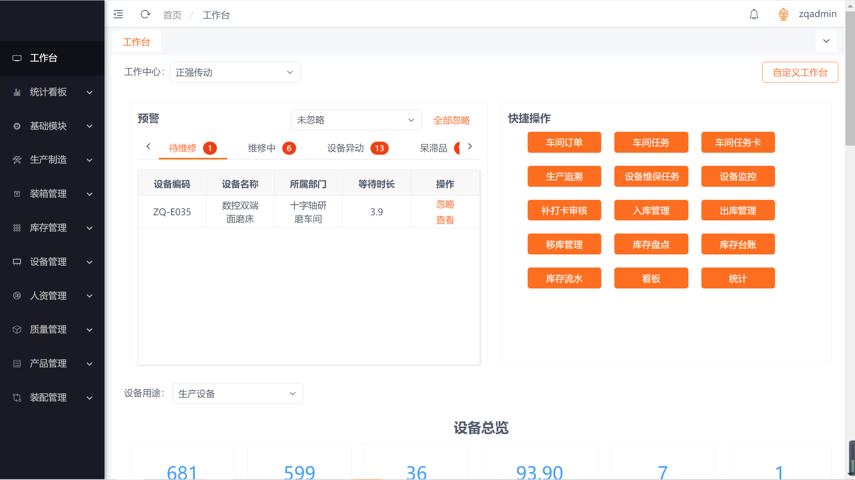
Task: Click the 生产追溯 shortcut button
Action: (564, 176)
